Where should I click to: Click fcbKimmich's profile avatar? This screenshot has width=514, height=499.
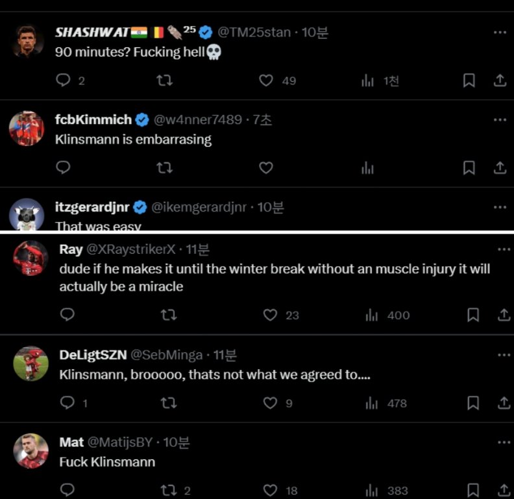click(27, 128)
